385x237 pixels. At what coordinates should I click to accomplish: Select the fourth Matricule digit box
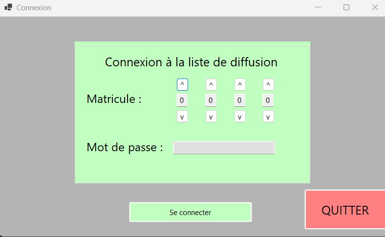coord(268,100)
